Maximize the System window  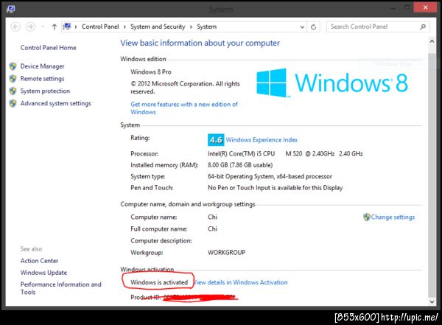tap(407, 8)
